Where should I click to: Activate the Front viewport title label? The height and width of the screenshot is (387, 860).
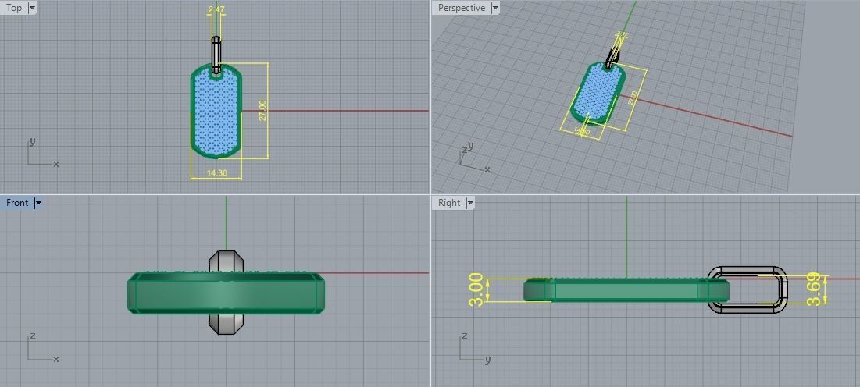17,203
